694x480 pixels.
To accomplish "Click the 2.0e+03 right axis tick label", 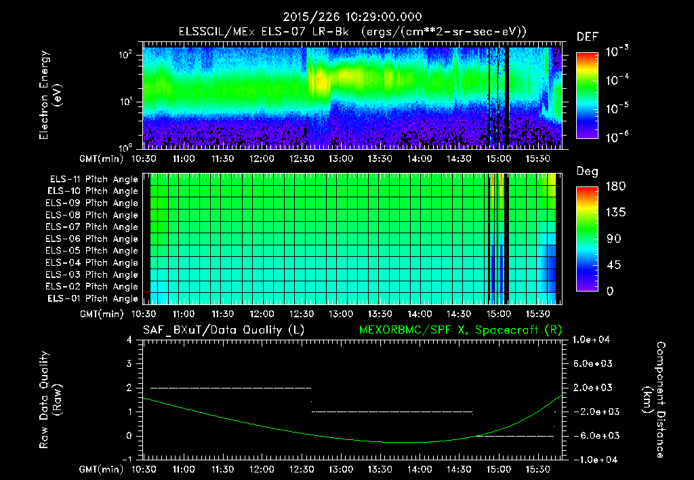I will tap(593, 388).
